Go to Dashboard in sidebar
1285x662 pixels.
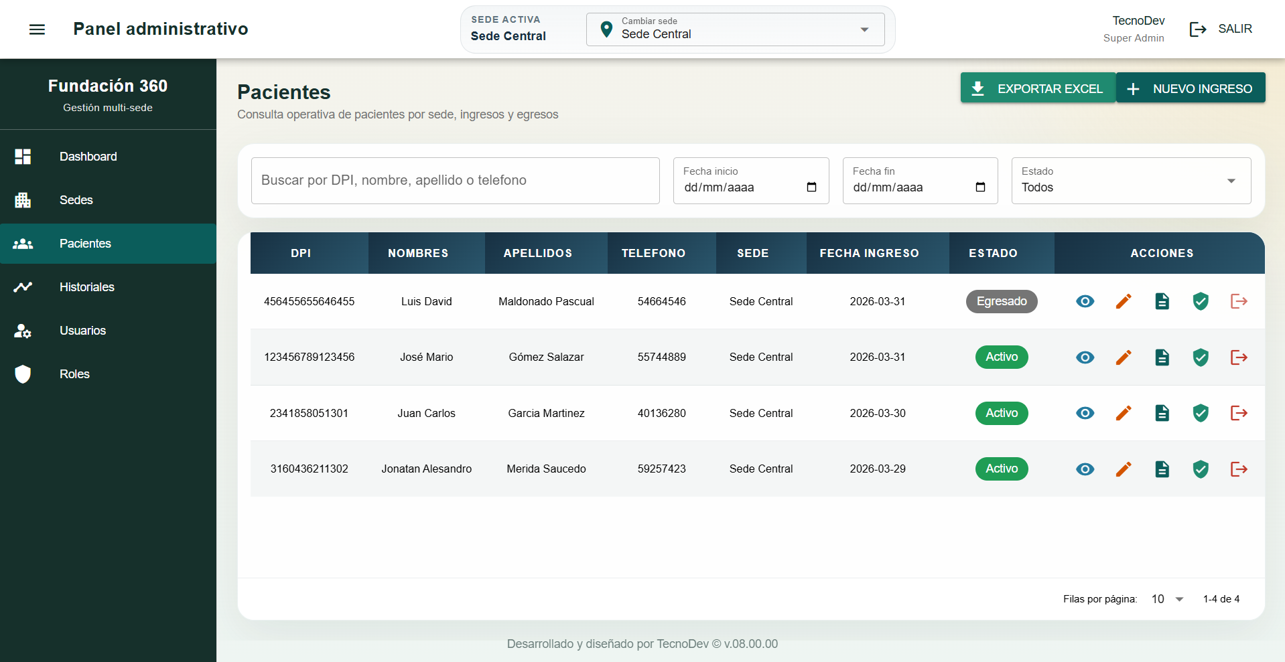point(88,157)
